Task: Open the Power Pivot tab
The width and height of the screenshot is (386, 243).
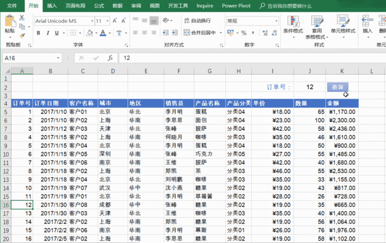Action: pos(237,5)
